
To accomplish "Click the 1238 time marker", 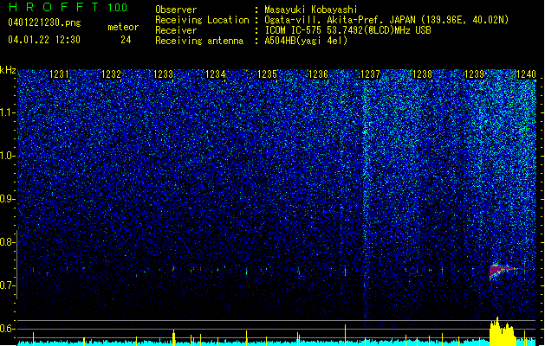I will click(422, 74).
